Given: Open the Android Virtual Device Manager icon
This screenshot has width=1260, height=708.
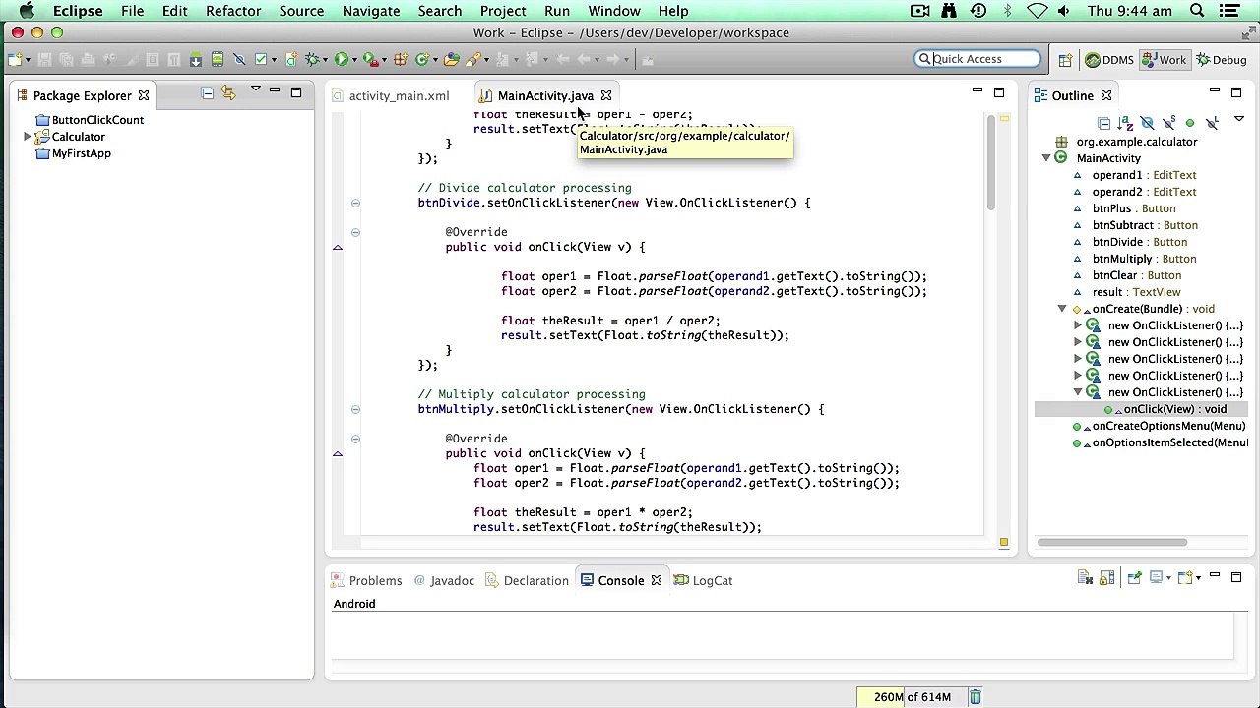Looking at the screenshot, I should click(x=218, y=60).
